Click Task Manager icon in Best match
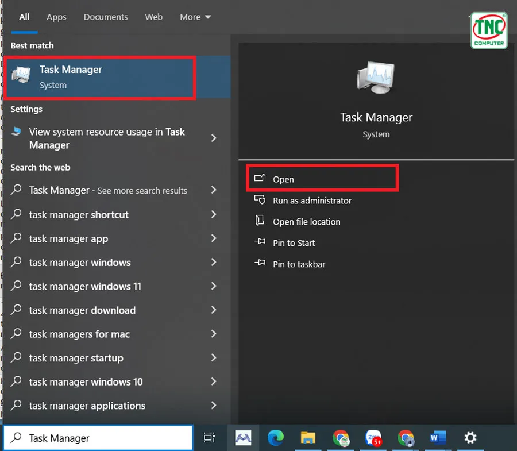This screenshot has width=517, height=451. 21,75
